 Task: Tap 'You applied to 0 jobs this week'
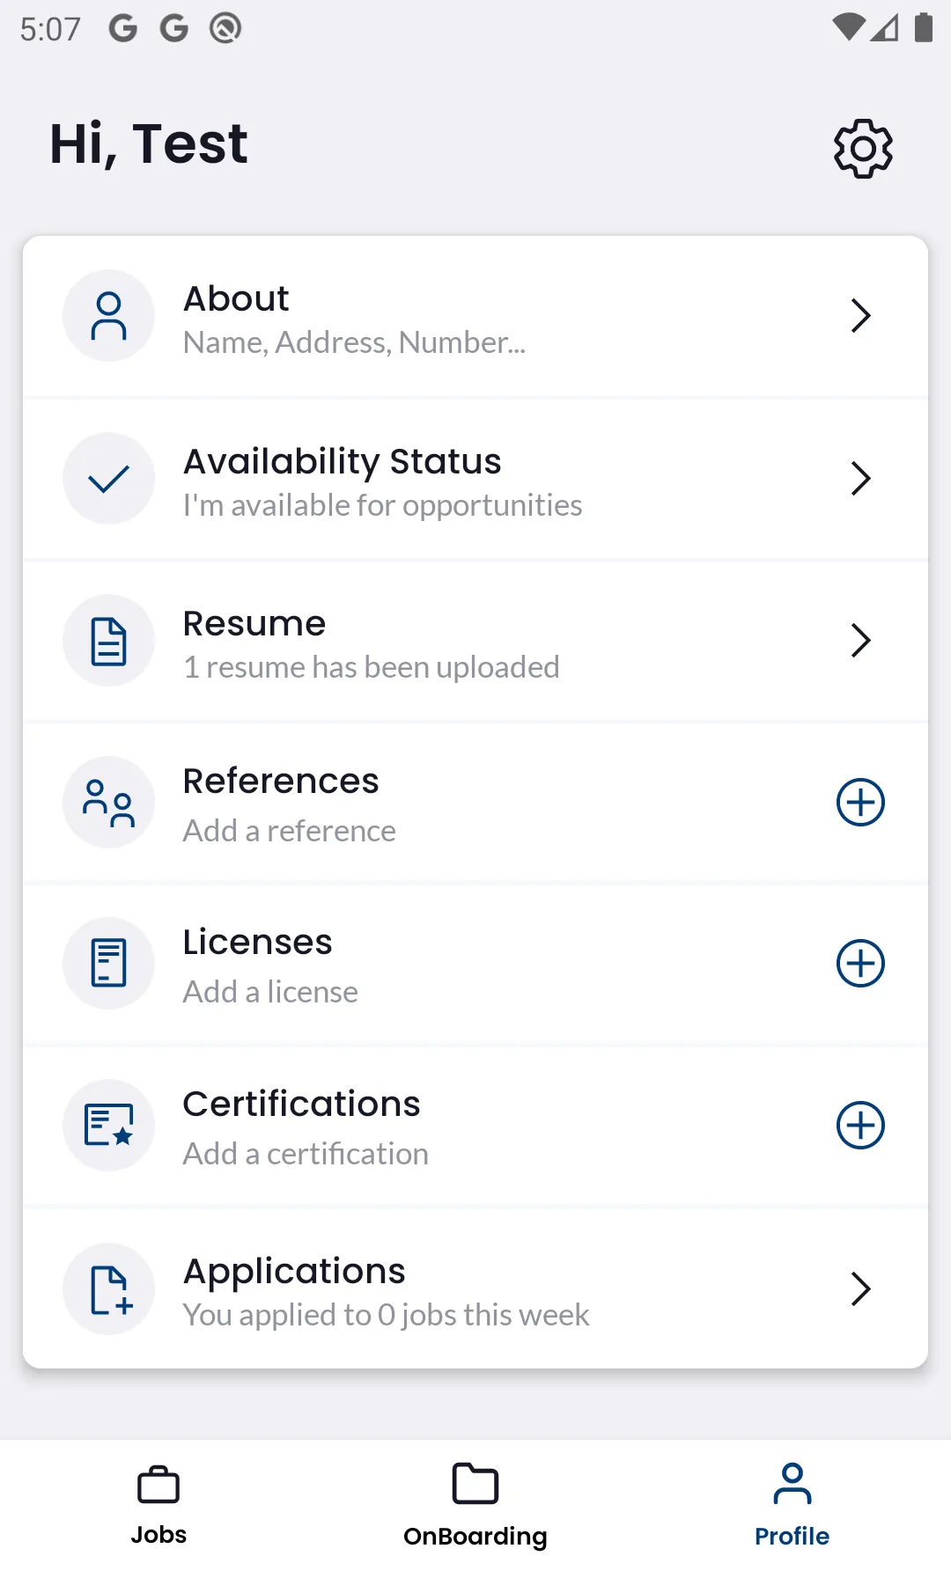point(386,1315)
